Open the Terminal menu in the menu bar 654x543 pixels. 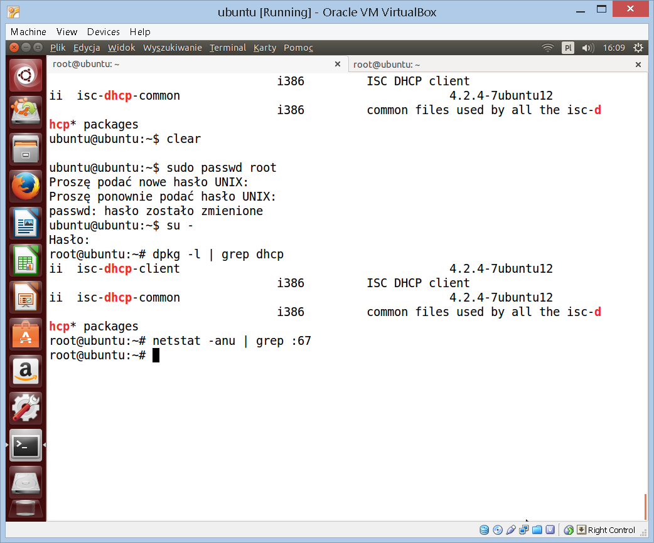(x=227, y=48)
